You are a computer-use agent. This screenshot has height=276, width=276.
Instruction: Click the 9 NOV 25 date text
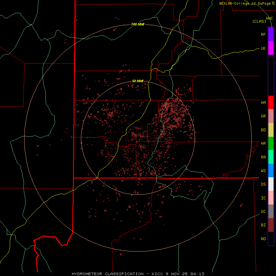pyautogui.click(x=177, y=274)
